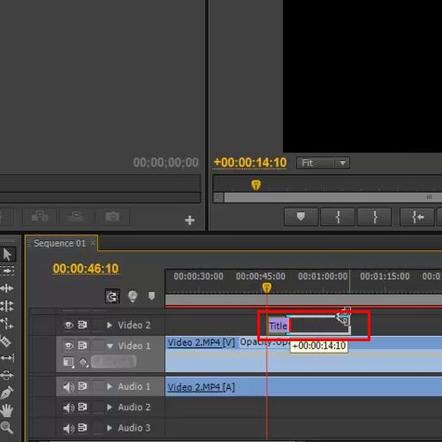Select the Selection arrow tool
Viewport: 442px width, 442px height.
click(7, 255)
